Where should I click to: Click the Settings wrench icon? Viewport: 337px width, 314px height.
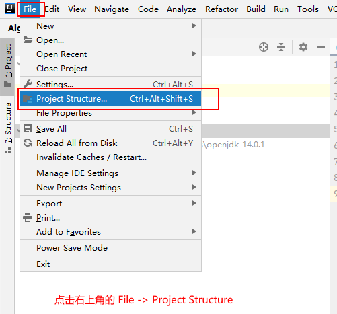(x=28, y=84)
